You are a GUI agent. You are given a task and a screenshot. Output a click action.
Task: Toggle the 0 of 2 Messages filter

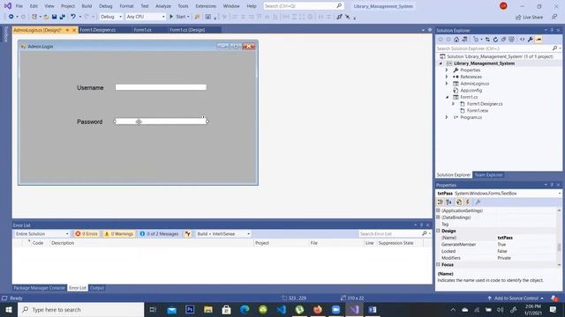pyautogui.click(x=159, y=234)
